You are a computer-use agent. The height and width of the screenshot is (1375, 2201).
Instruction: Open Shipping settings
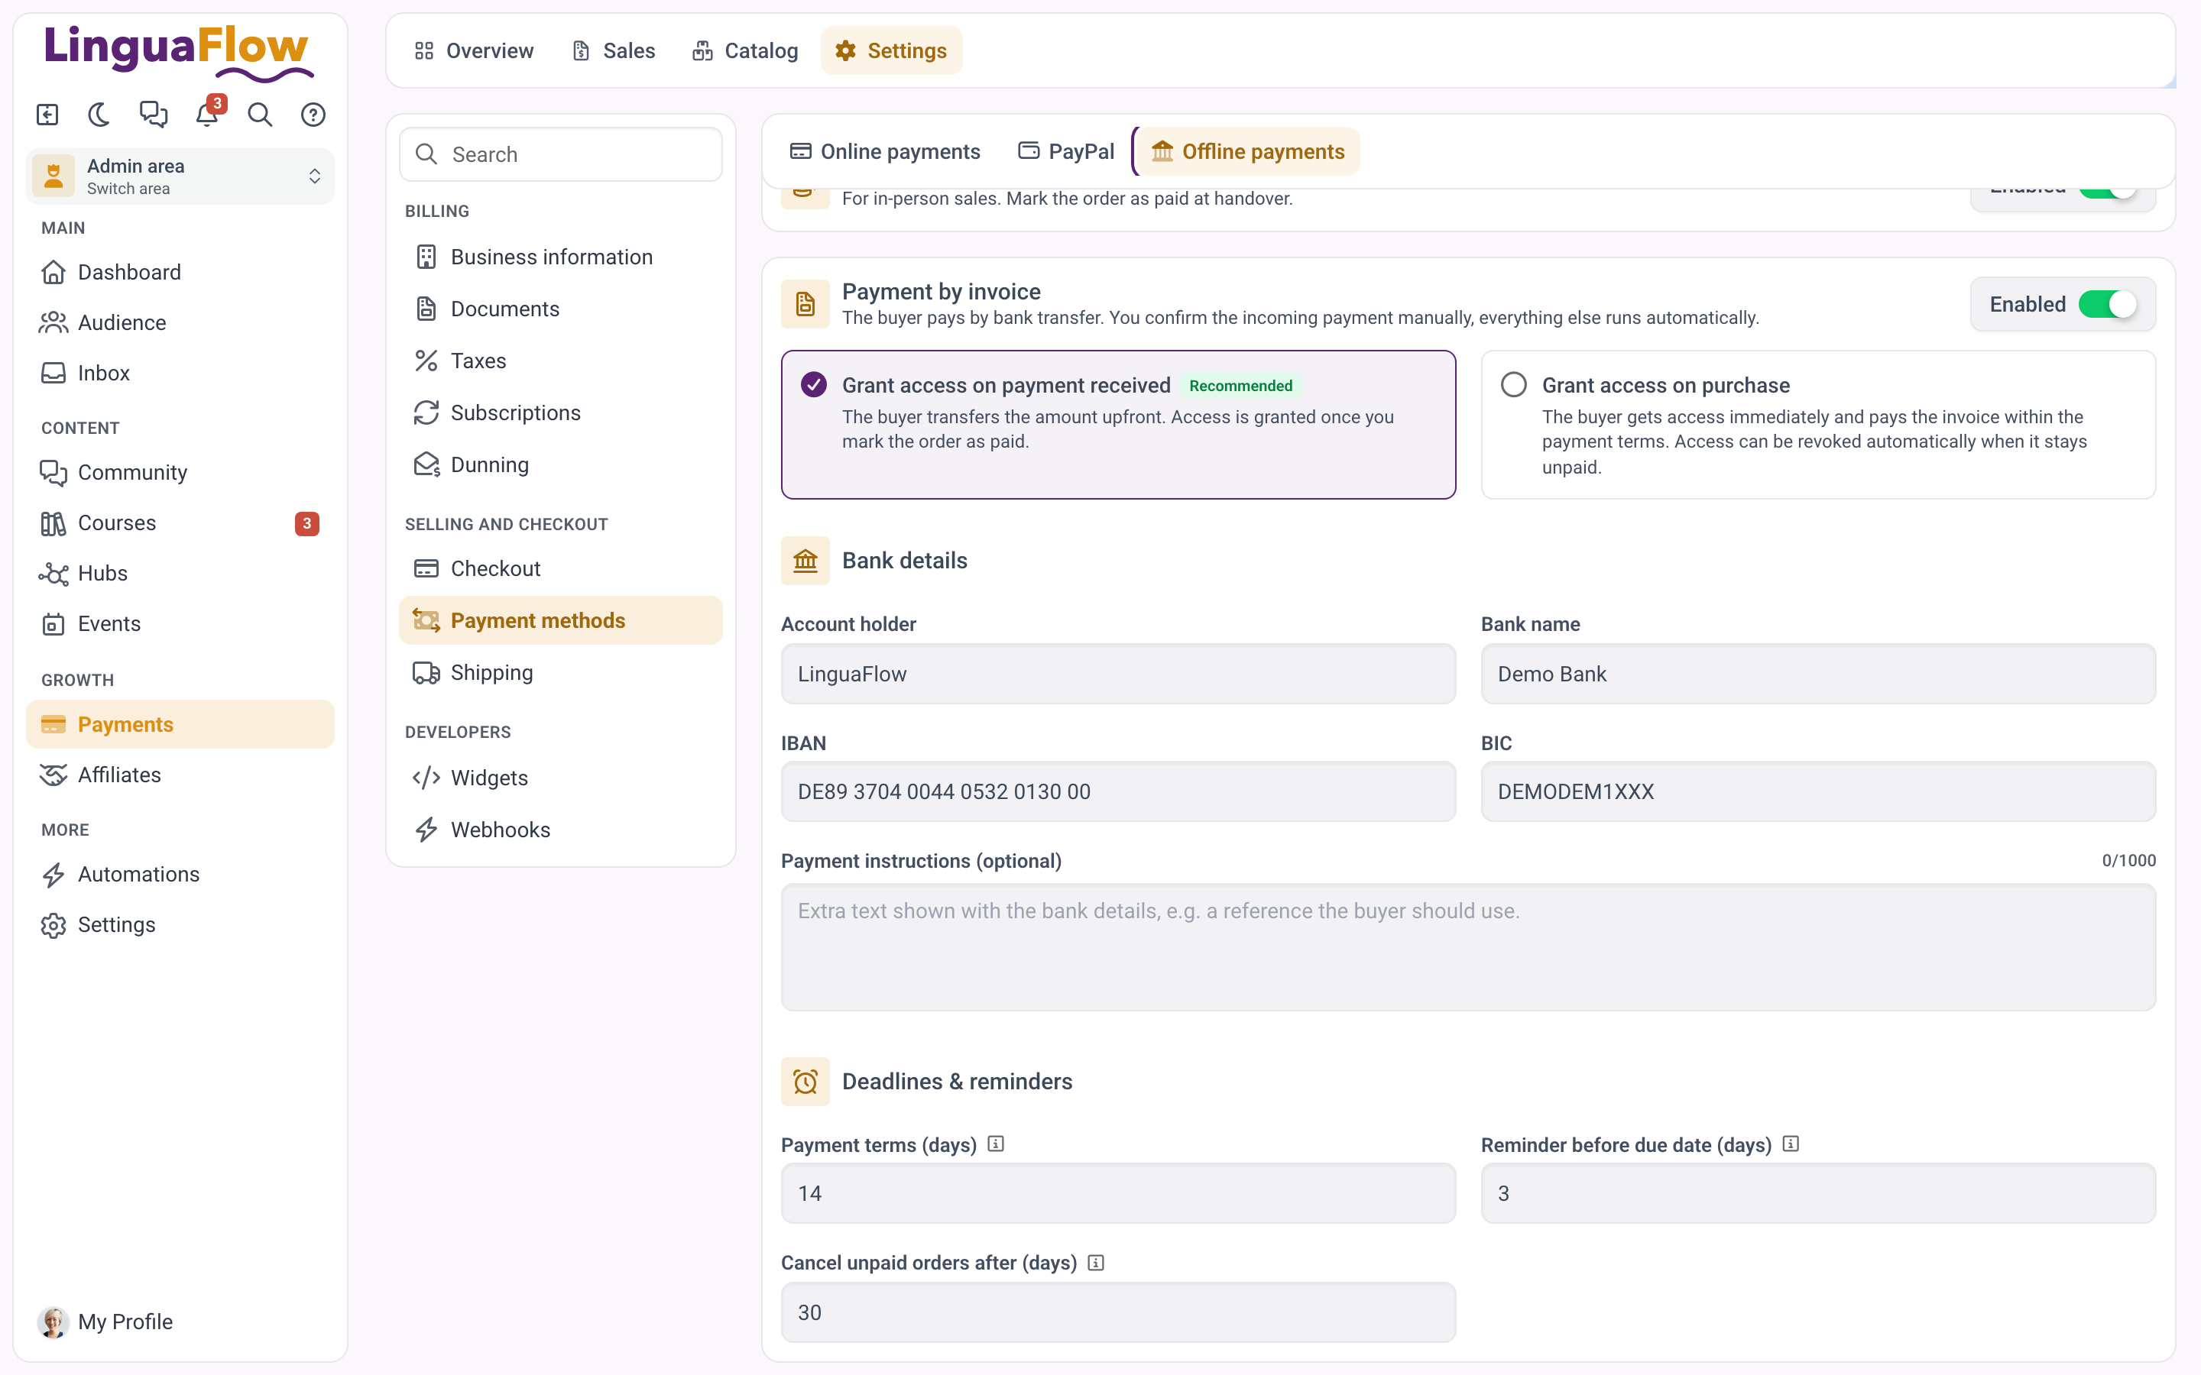coord(560,672)
